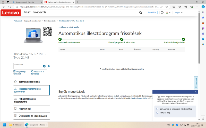Click the Bluetooth tray icon
The image size is (206, 128).
pos(177,125)
